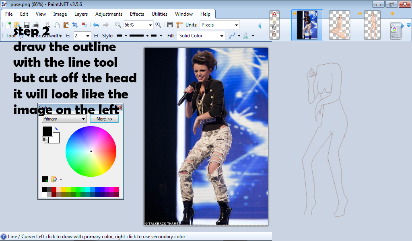Viewport: 412px width, 241px height.
Task: Zoom in with the plus magnifier
Action: coord(158,25)
